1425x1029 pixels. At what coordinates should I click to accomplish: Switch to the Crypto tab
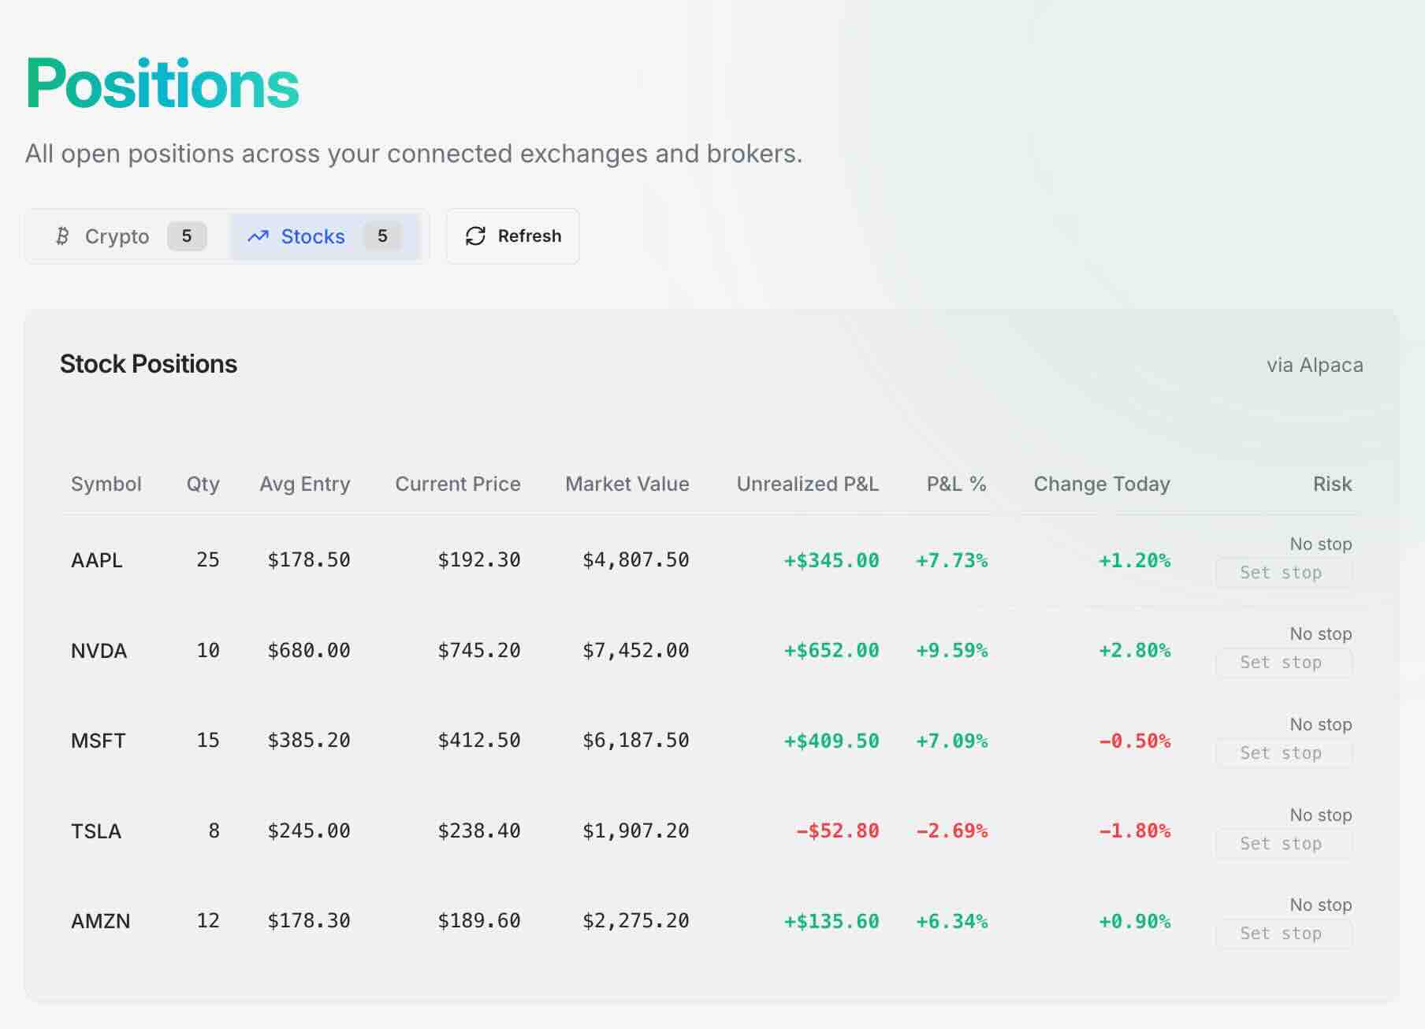click(x=130, y=236)
